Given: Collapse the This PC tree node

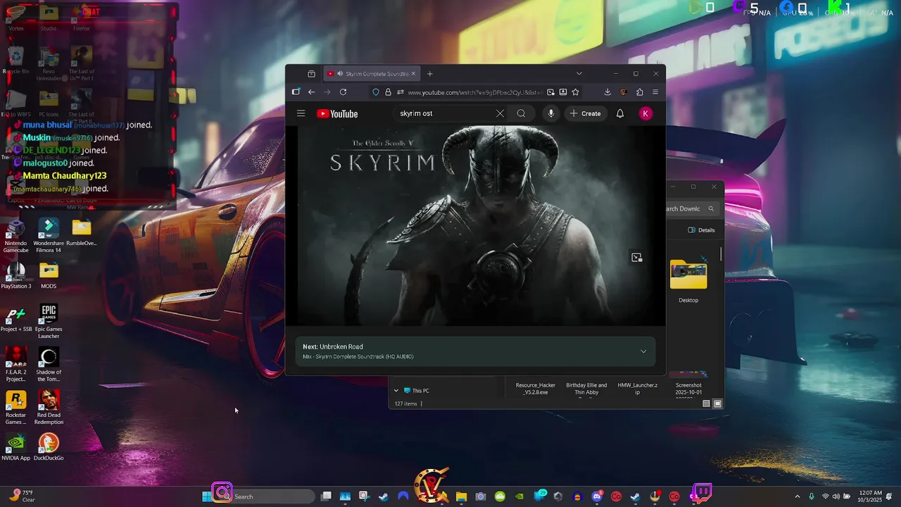Looking at the screenshot, I should pyautogui.click(x=396, y=391).
